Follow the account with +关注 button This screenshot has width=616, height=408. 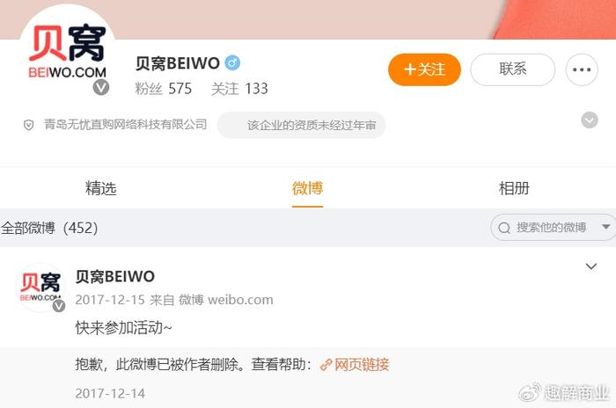pyautogui.click(x=424, y=69)
